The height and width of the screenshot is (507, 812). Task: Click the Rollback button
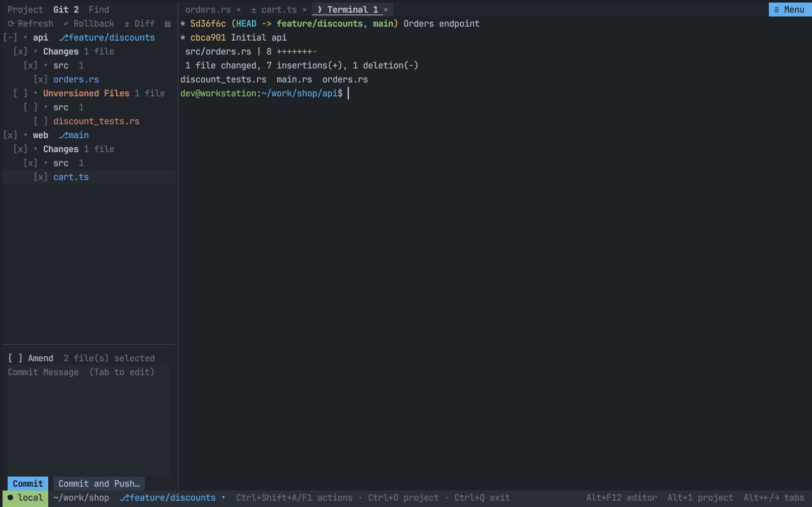click(89, 23)
